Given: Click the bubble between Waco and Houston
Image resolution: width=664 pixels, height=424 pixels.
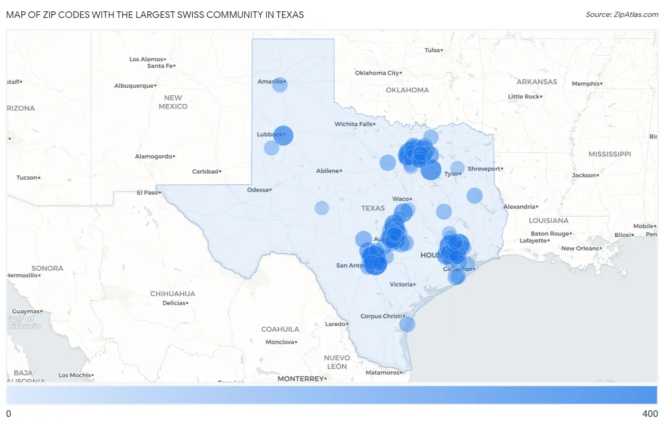Looking at the screenshot, I should point(444,211).
